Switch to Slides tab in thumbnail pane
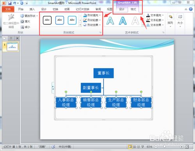This screenshot has height=151, width=195. pos(5,38)
